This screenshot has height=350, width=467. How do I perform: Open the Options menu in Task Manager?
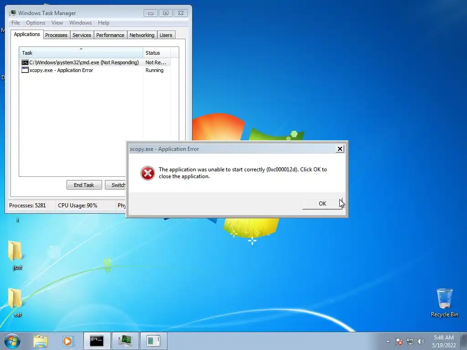click(36, 23)
